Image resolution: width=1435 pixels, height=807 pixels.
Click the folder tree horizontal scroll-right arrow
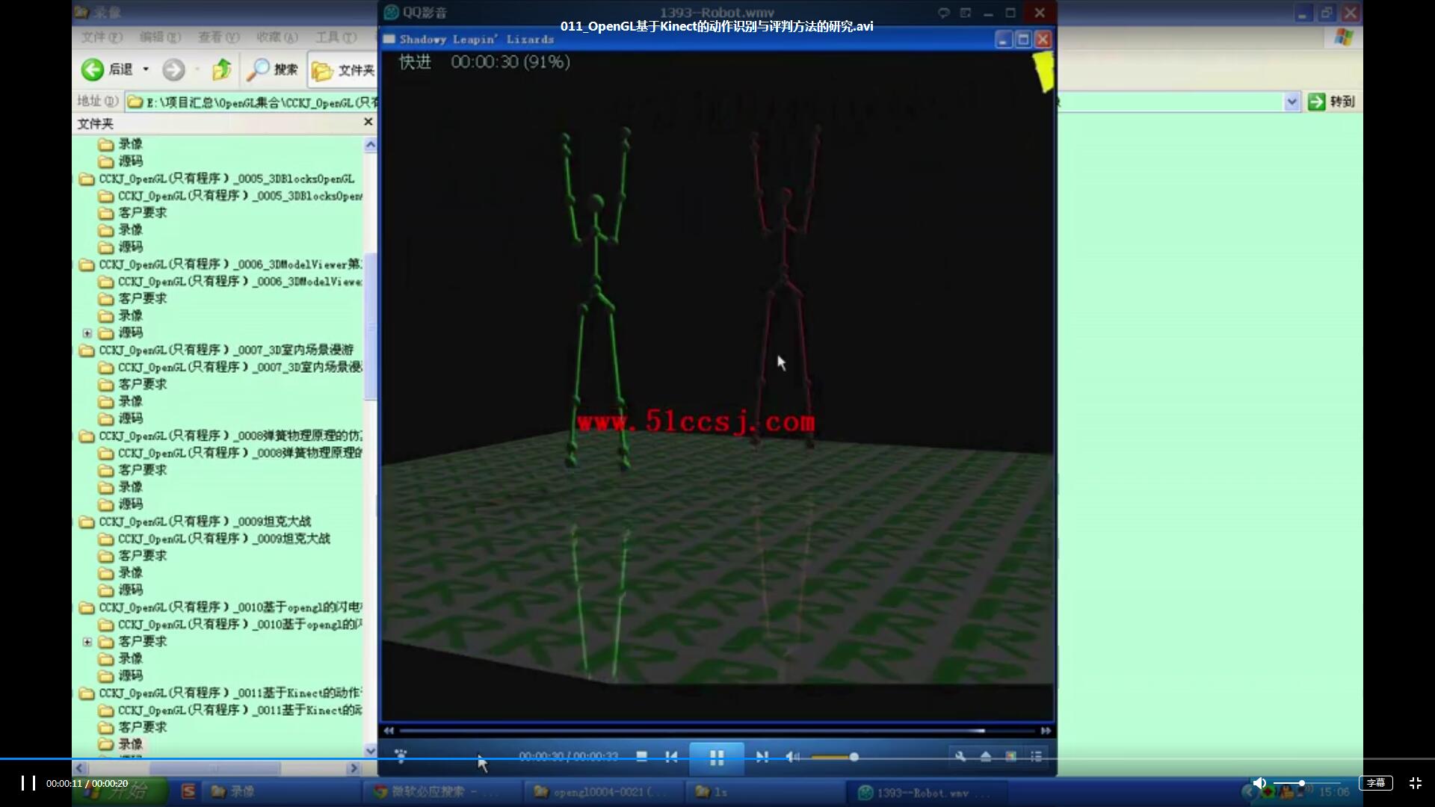click(x=354, y=768)
